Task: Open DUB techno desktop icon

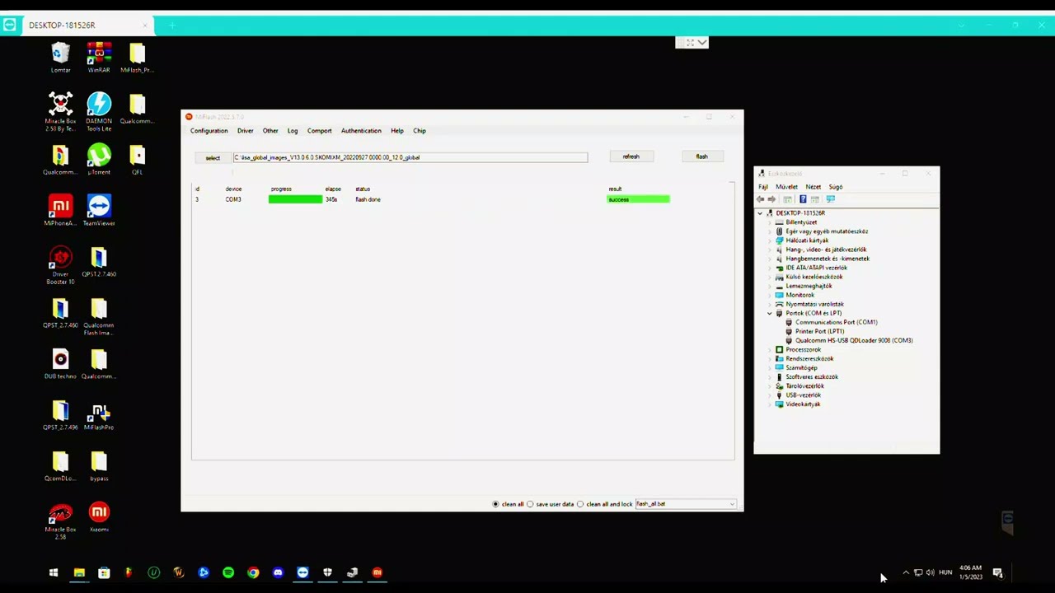Action: 60,364
